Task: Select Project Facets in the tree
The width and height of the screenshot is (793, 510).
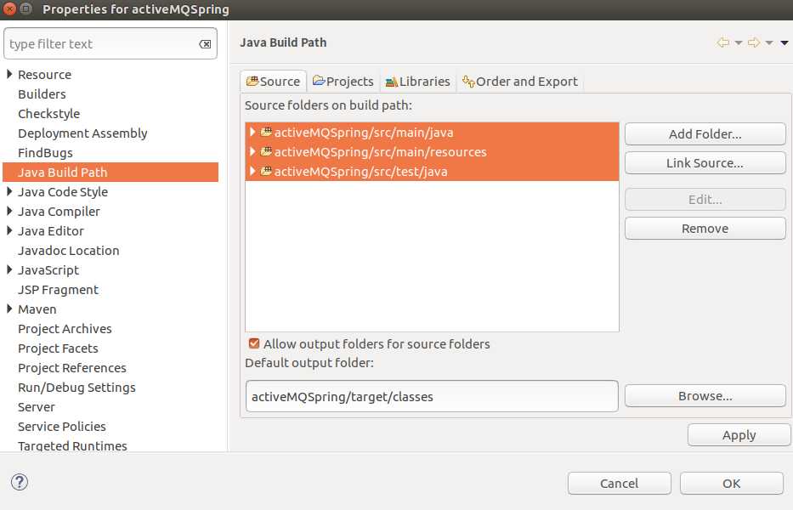Action: [58, 348]
